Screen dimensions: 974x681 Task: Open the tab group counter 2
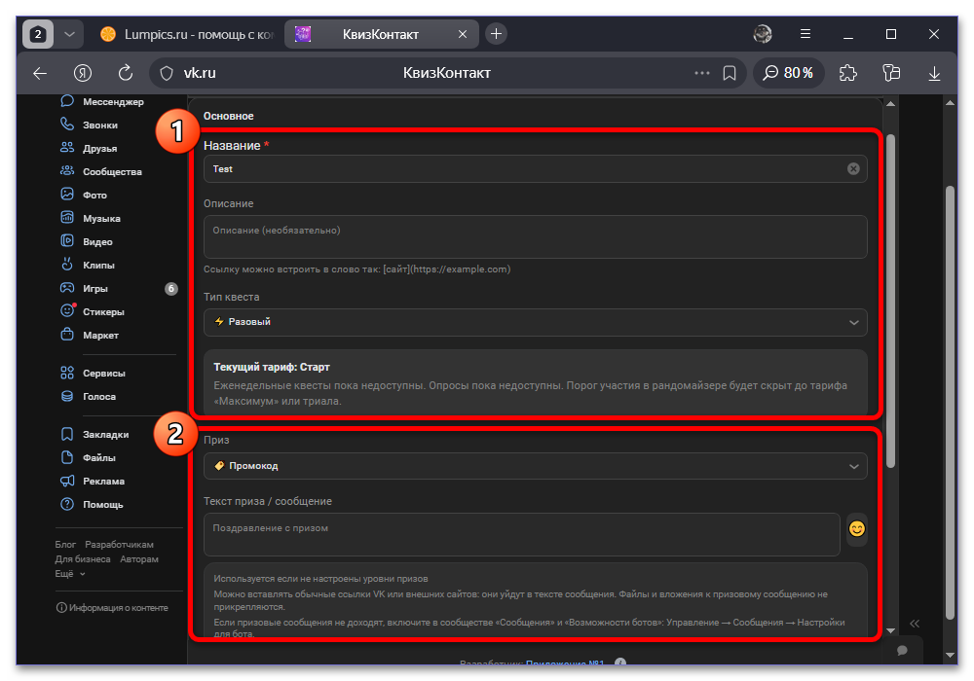(38, 34)
